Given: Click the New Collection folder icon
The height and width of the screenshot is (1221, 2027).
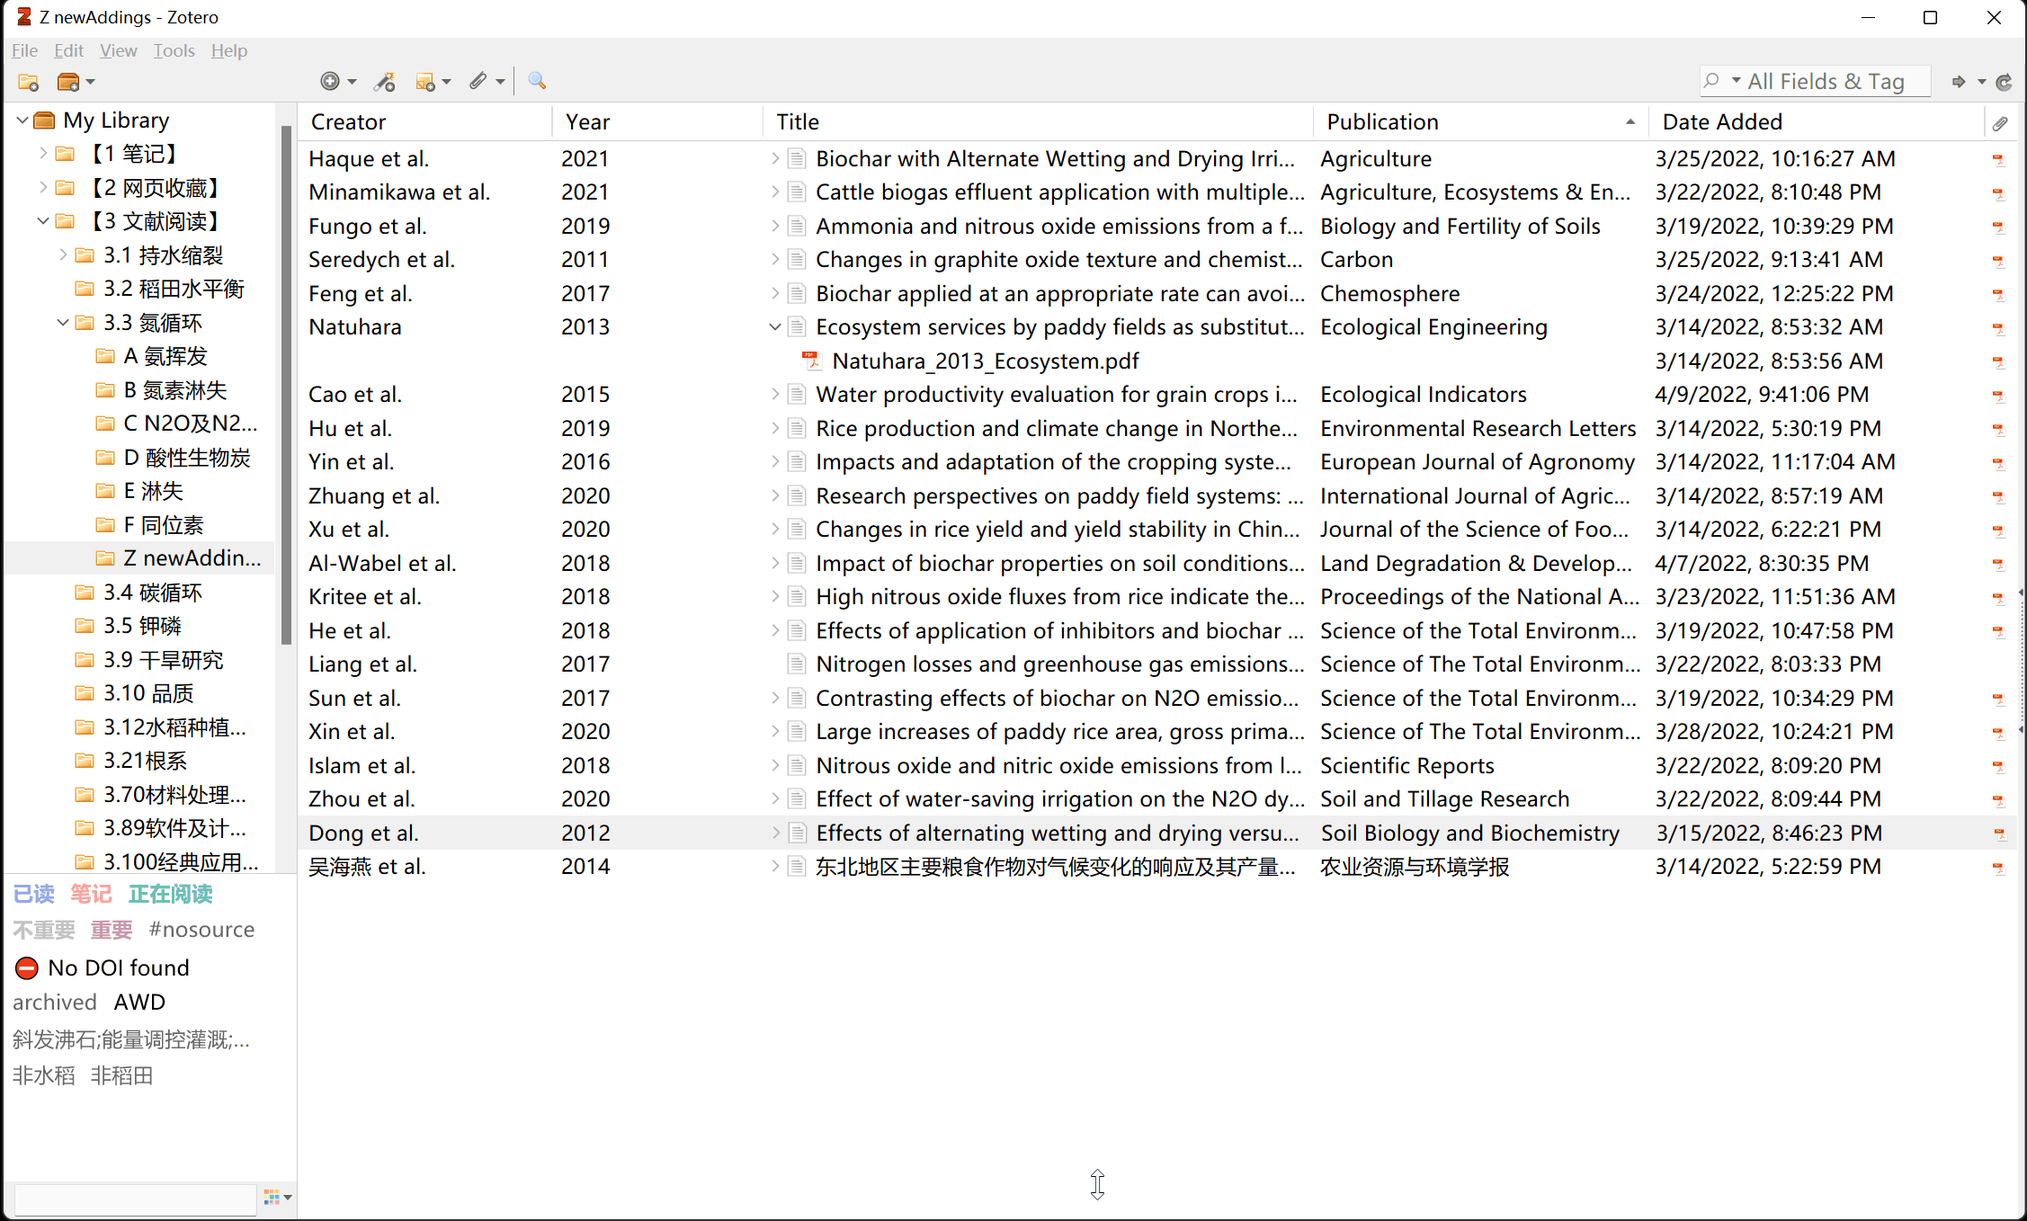Looking at the screenshot, I should tap(28, 82).
